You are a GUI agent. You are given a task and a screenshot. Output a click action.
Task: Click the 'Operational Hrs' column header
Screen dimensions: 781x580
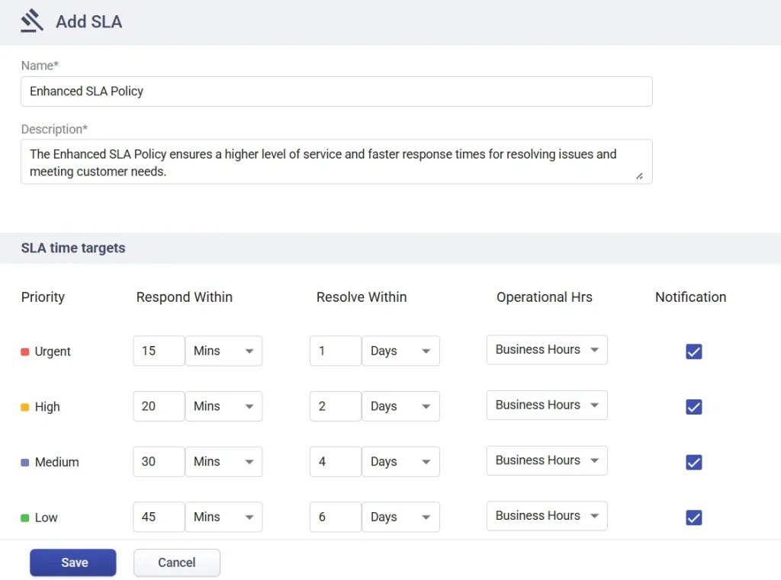click(545, 297)
